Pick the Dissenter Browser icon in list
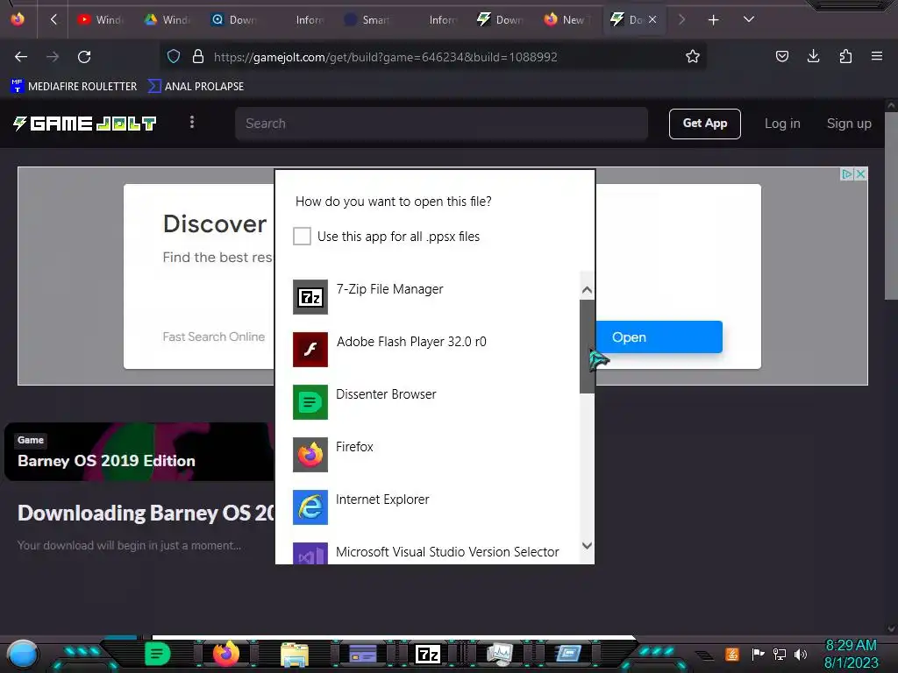Screen dimensions: 898x673 point(310,402)
